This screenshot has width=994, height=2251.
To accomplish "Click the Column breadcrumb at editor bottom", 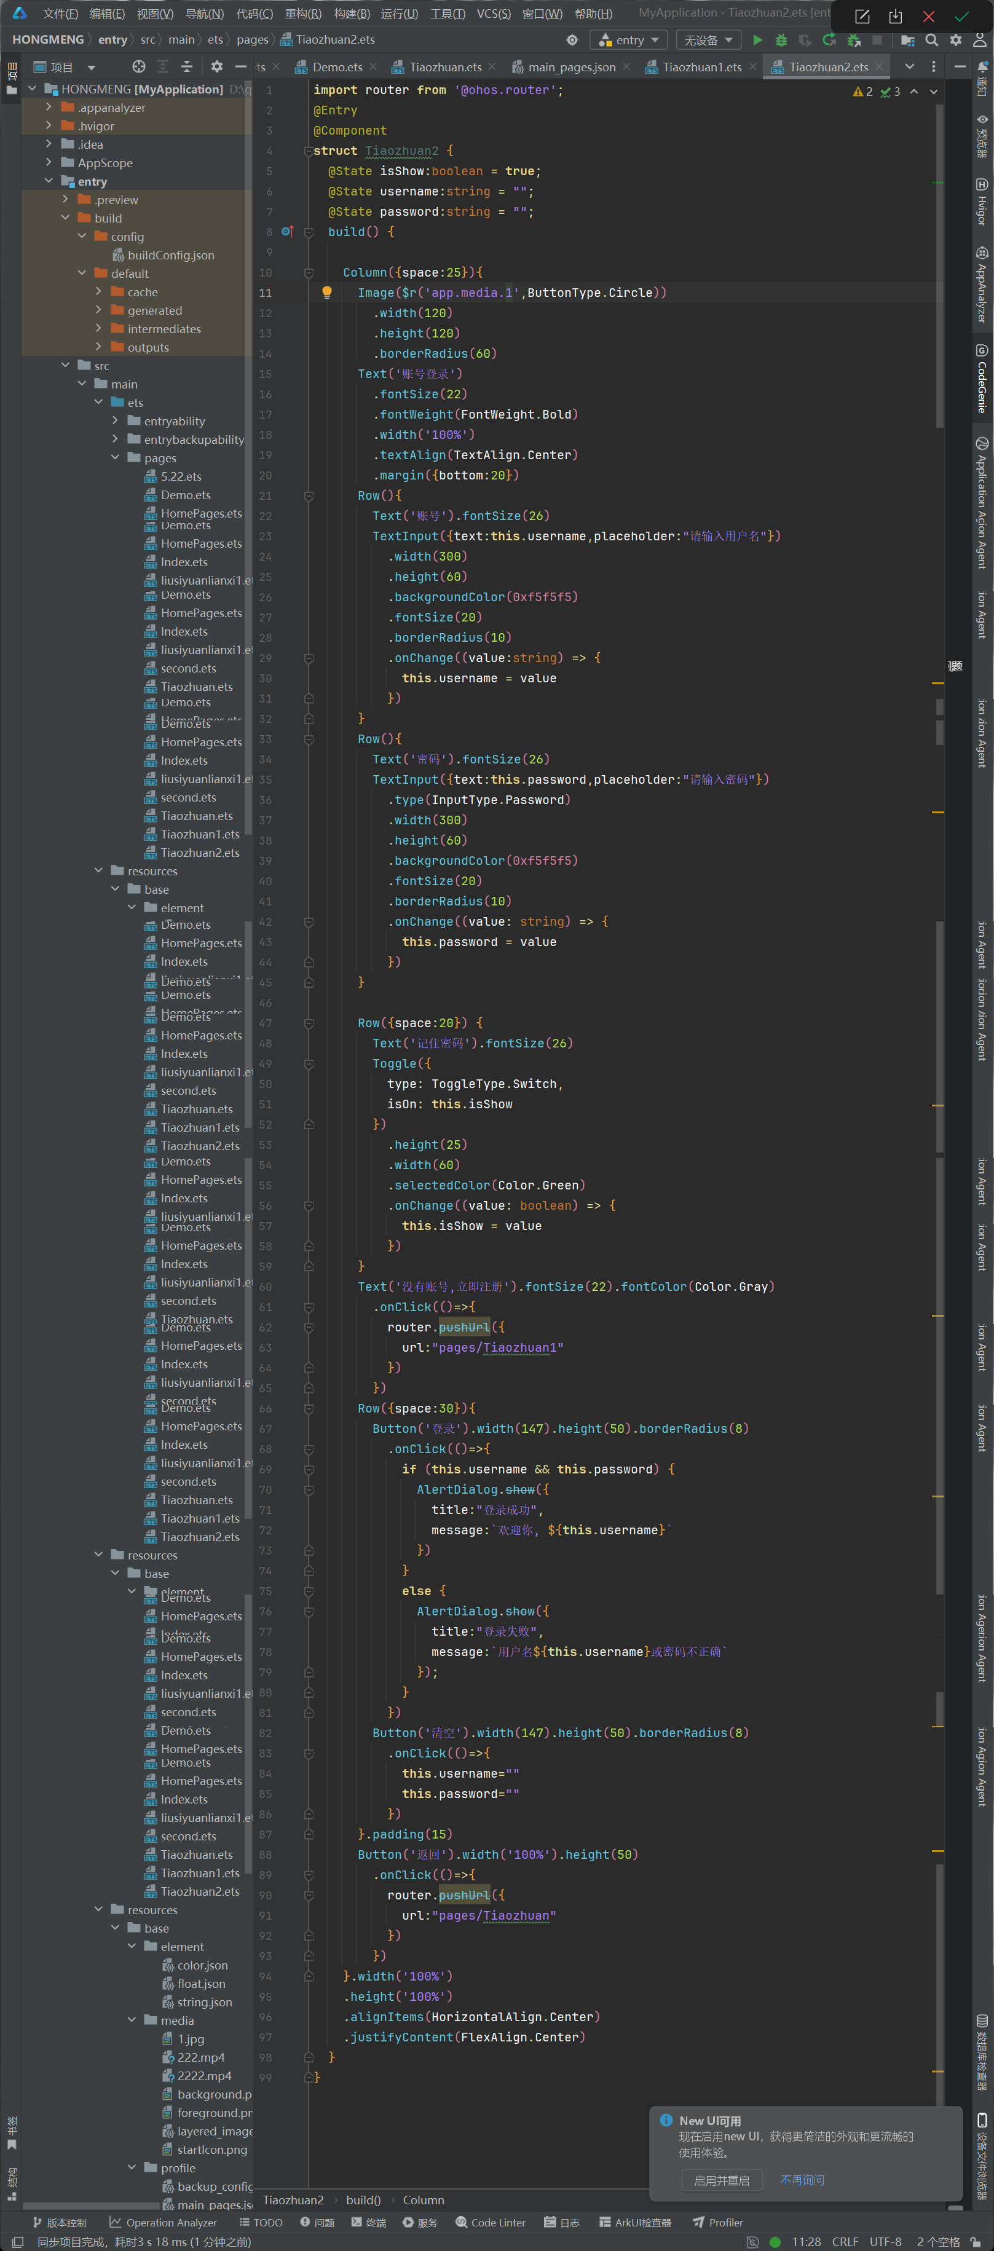I will pos(423,2199).
